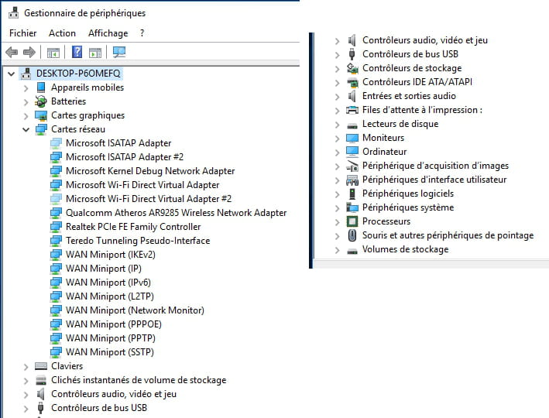This screenshot has height=418, width=549.
Task: Open the blue Help question-mark toolbar icon
Action: coord(77,52)
